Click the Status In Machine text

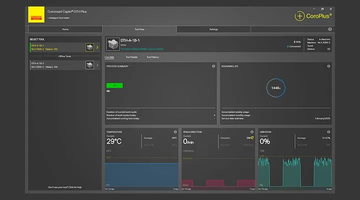(318, 39)
